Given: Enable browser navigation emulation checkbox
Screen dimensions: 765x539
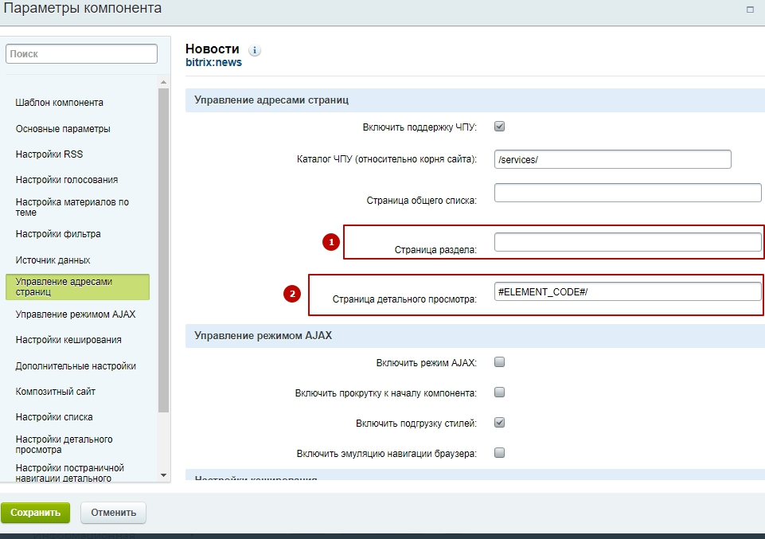Looking at the screenshot, I should pyautogui.click(x=500, y=452).
